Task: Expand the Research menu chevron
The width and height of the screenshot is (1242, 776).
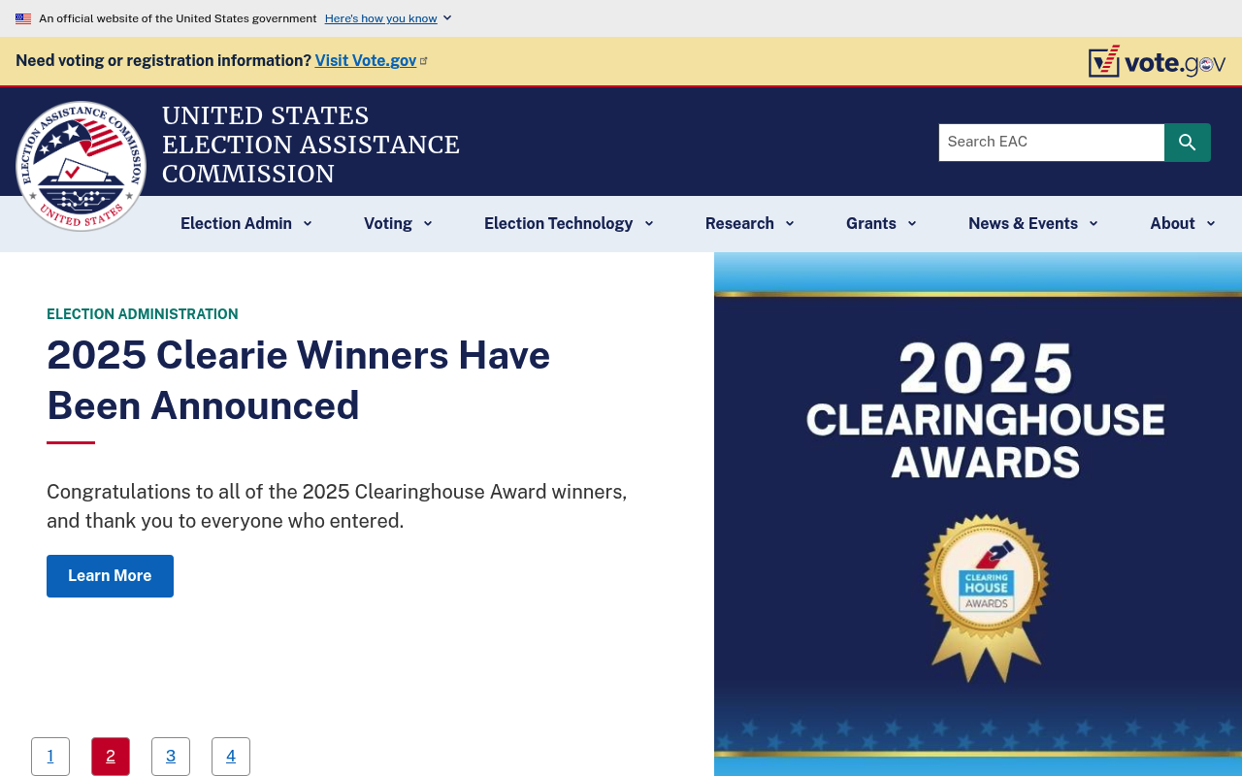Action: [790, 224]
